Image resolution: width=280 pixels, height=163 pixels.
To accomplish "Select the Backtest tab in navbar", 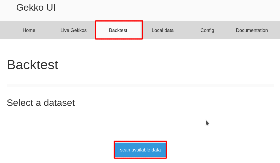I will click(118, 30).
